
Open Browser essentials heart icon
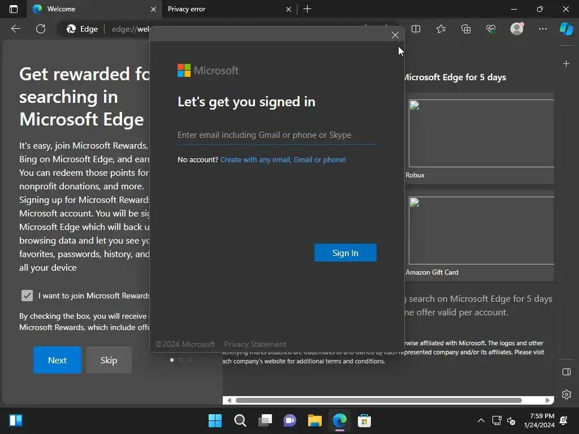pos(491,29)
